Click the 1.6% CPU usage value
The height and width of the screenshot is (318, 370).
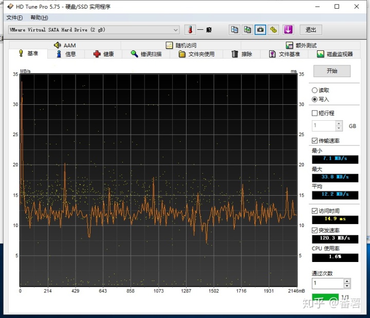335,257
